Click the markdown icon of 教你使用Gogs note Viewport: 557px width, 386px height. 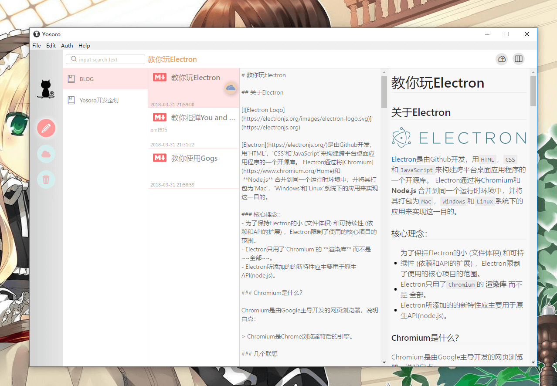[x=160, y=158]
